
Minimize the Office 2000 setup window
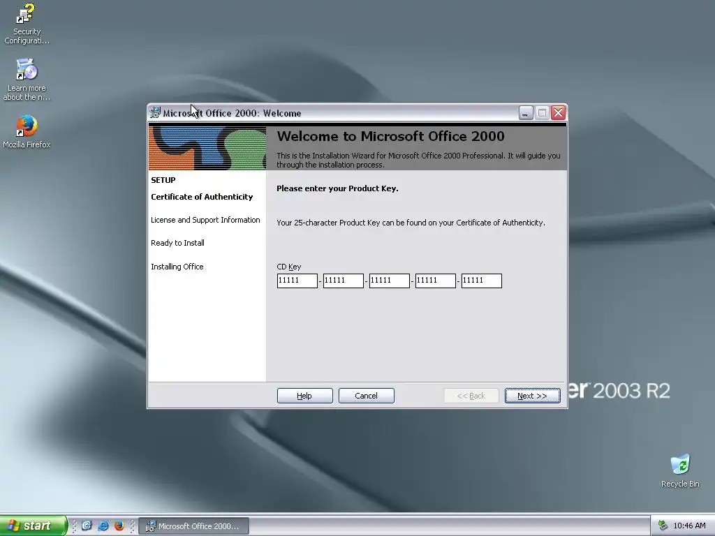[526, 112]
